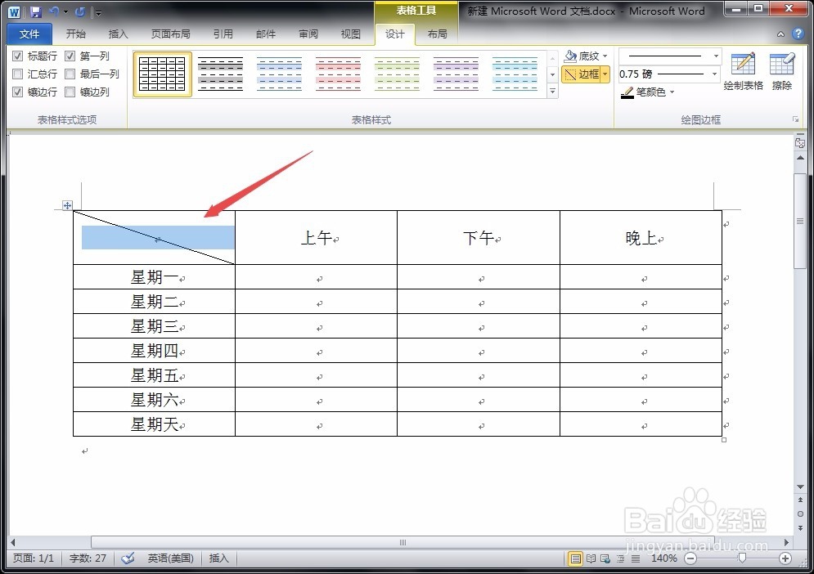Click the 页面: 1/1 status bar item
Screen dimensions: 814x574
[34, 558]
